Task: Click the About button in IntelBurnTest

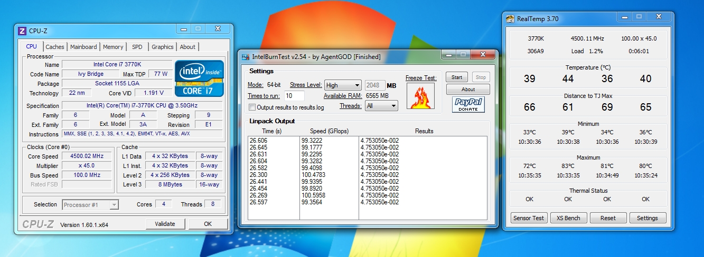Action: [x=468, y=90]
